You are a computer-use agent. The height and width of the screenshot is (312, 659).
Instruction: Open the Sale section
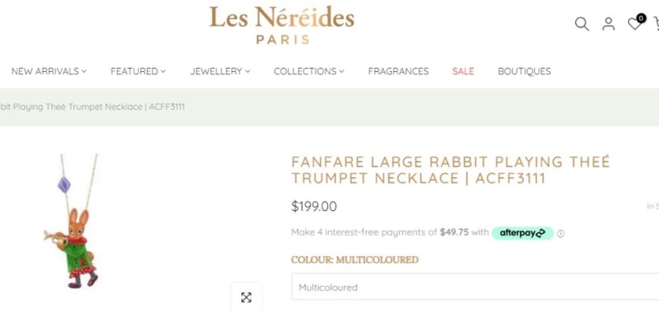pyautogui.click(x=463, y=71)
